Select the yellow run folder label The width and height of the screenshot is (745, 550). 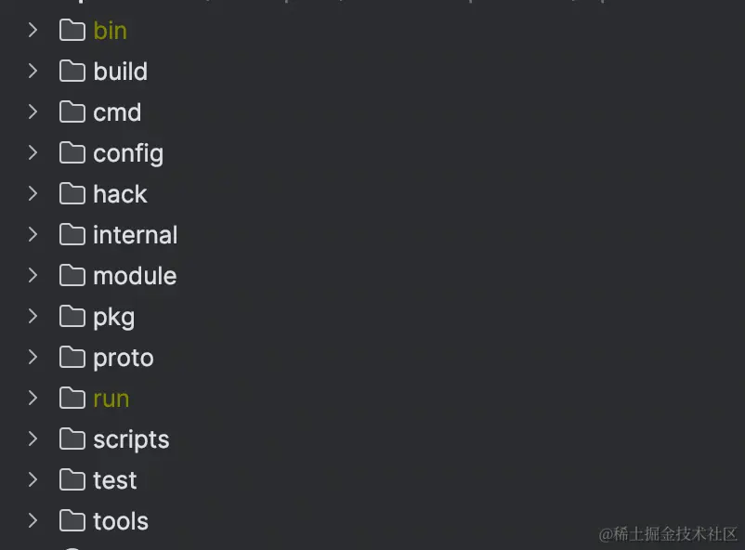[111, 399]
